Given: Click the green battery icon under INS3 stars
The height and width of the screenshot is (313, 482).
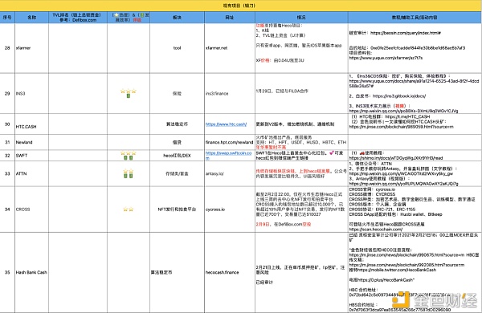Looking at the screenshot, I should coord(129,96).
